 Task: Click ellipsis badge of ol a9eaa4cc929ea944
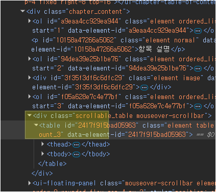pos(198,31)
